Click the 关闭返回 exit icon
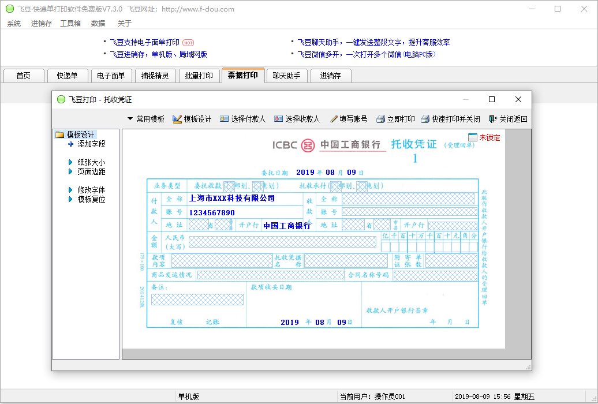Viewport: 598px width, 404px height. (x=493, y=119)
